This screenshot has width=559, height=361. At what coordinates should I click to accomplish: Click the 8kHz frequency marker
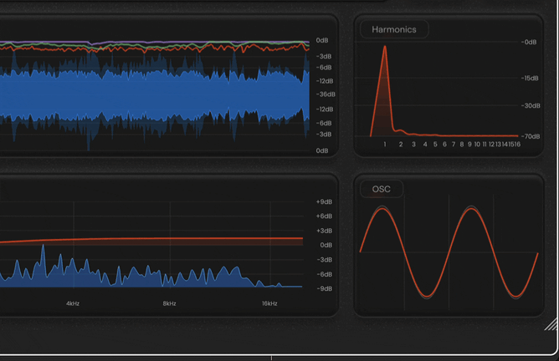click(x=170, y=303)
